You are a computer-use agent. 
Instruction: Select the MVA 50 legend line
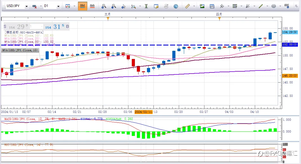click(x=29, y=42)
